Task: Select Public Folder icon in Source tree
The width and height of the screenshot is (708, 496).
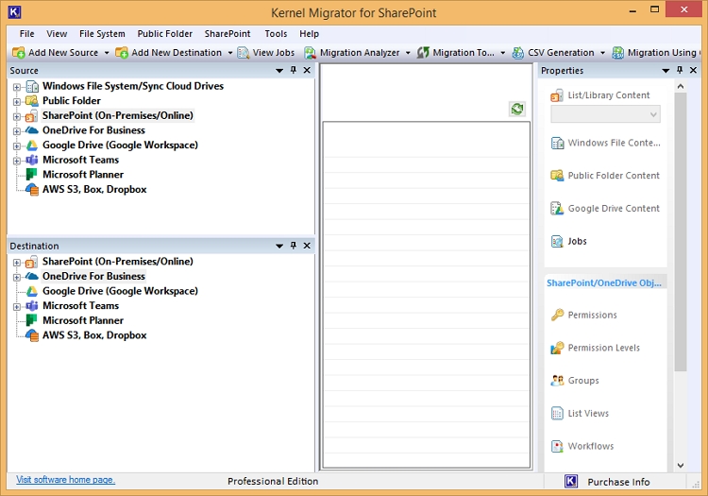Action: pyautogui.click(x=32, y=101)
